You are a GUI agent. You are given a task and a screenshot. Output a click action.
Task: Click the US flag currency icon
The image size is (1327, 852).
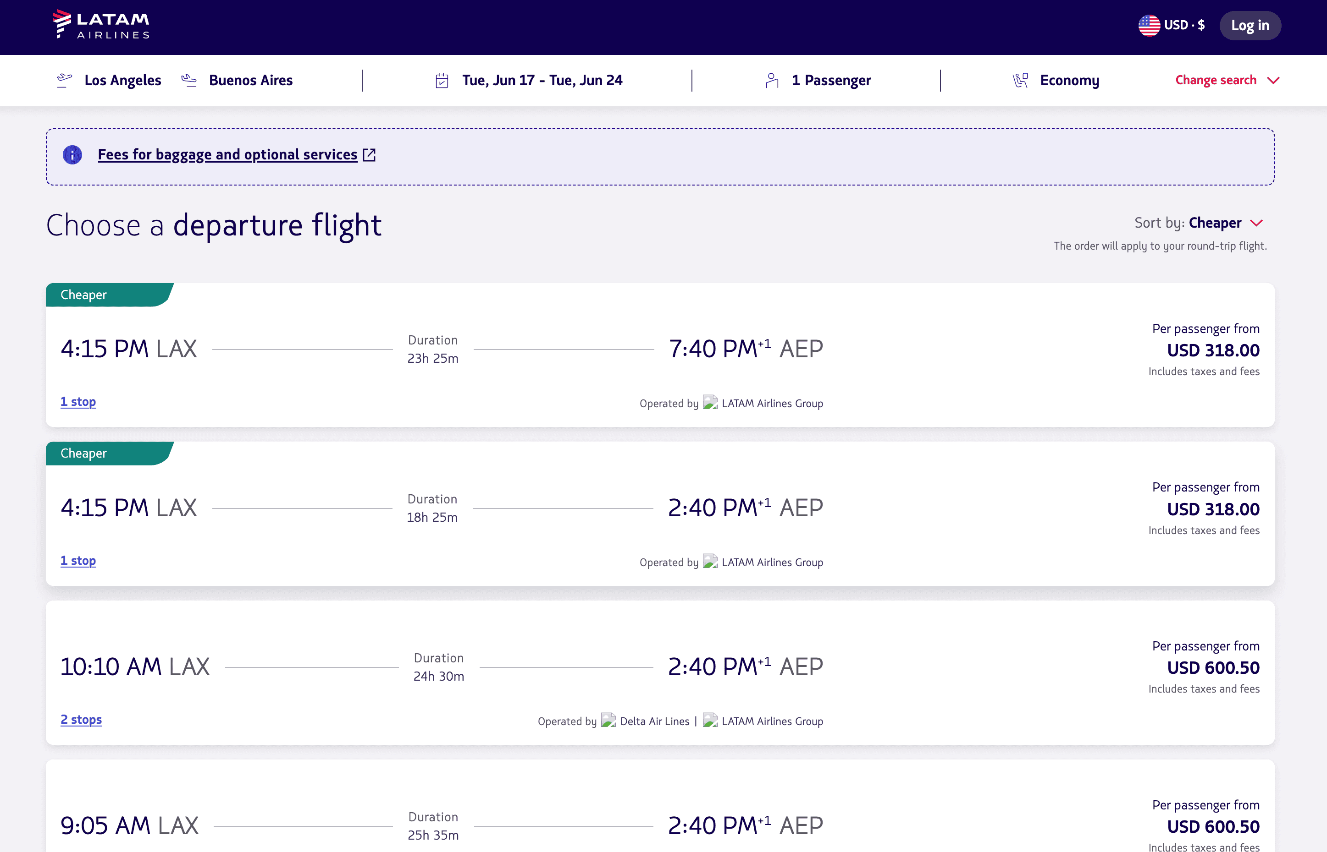(x=1149, y=26)
